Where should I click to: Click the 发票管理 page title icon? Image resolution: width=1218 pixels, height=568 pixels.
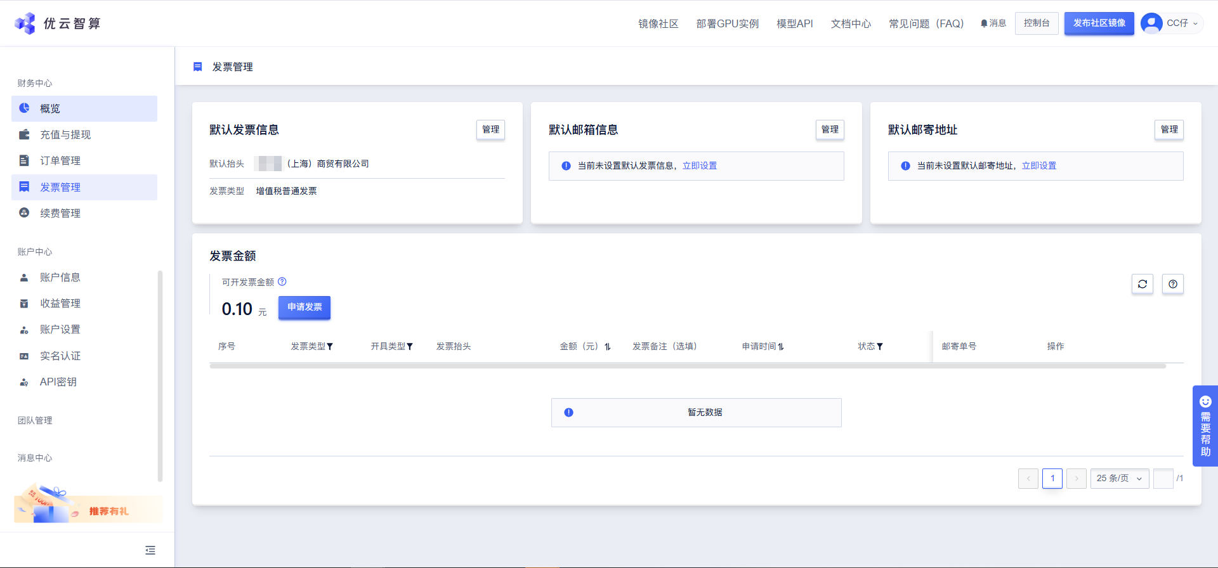[198, 67]
